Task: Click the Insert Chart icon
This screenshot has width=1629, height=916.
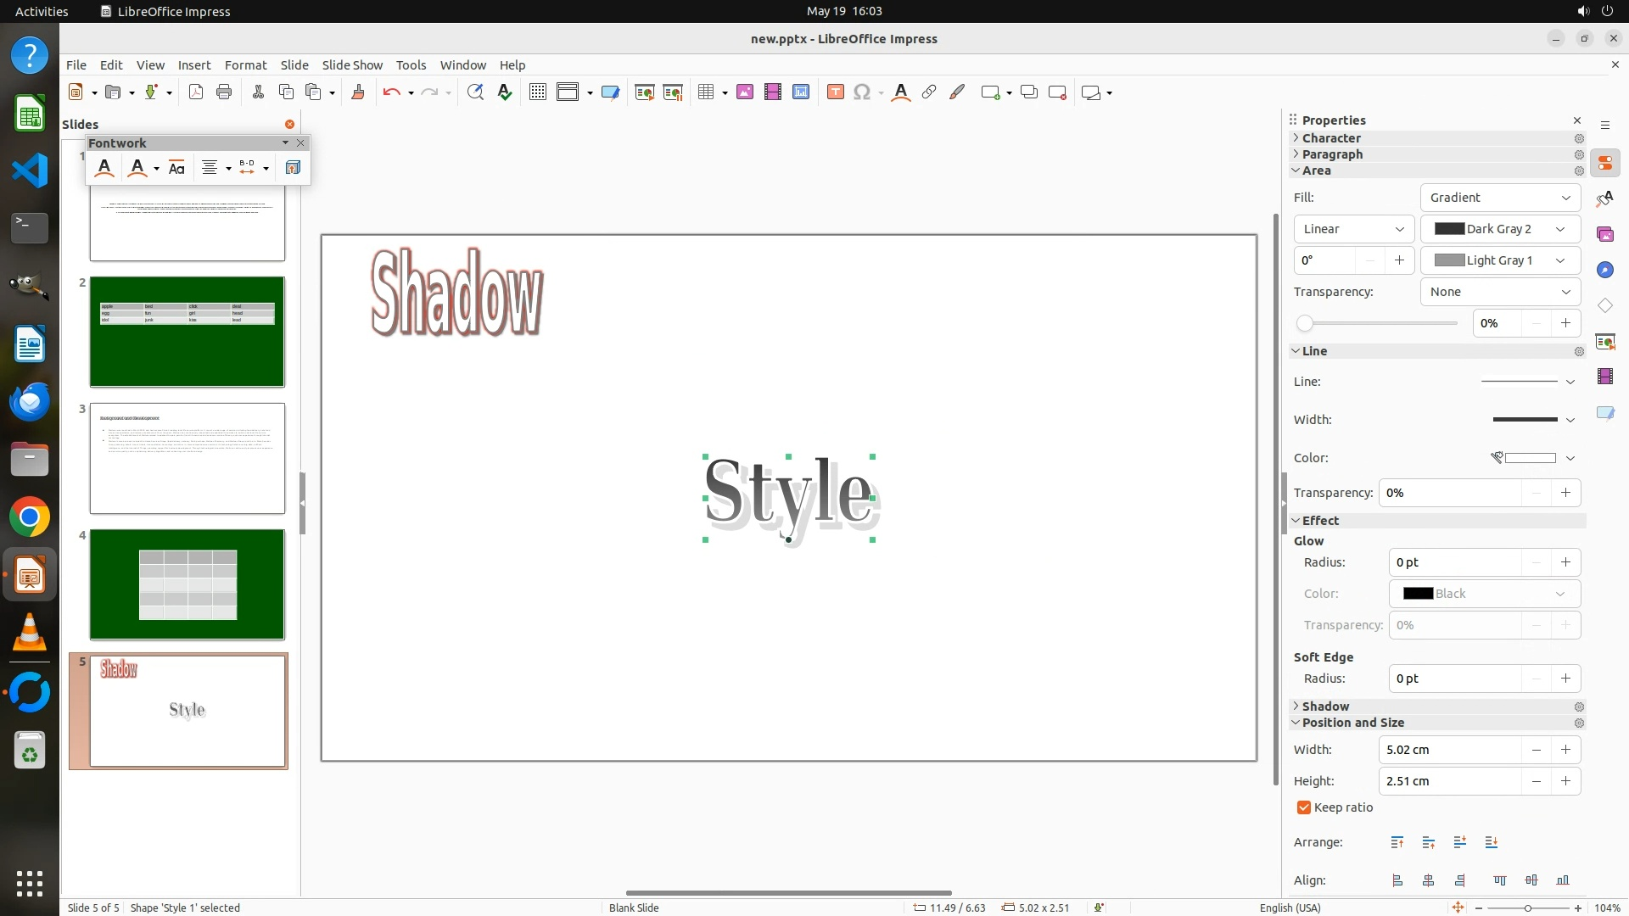Action: (x=801, y=92)
